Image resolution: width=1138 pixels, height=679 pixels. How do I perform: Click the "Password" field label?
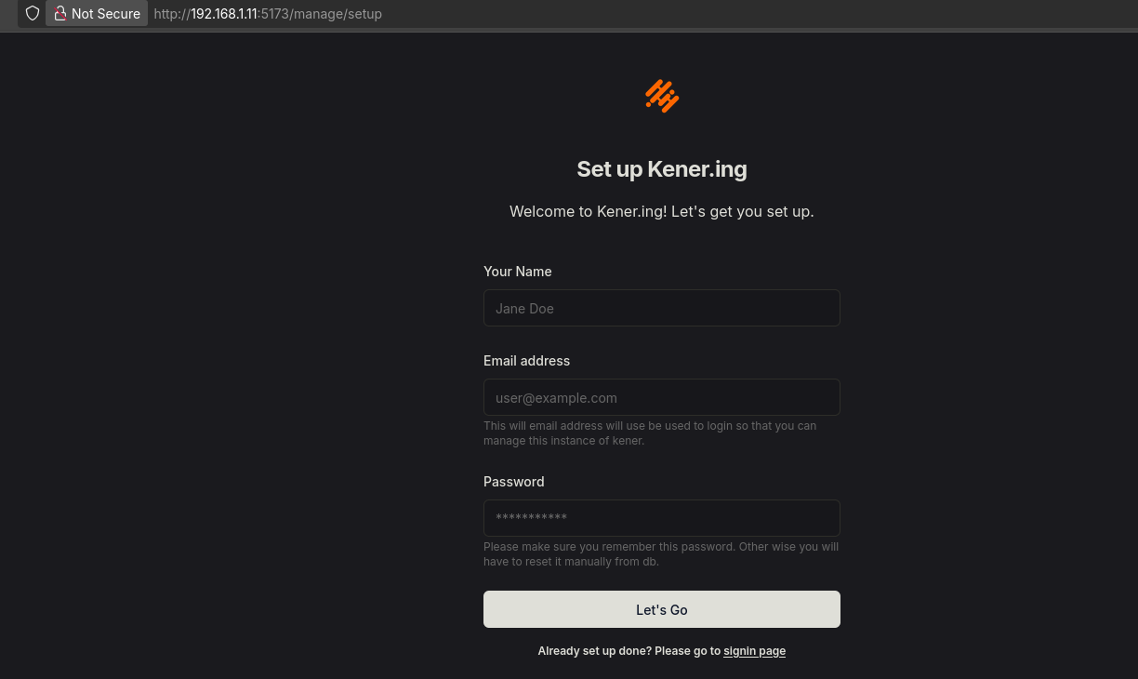514,482
